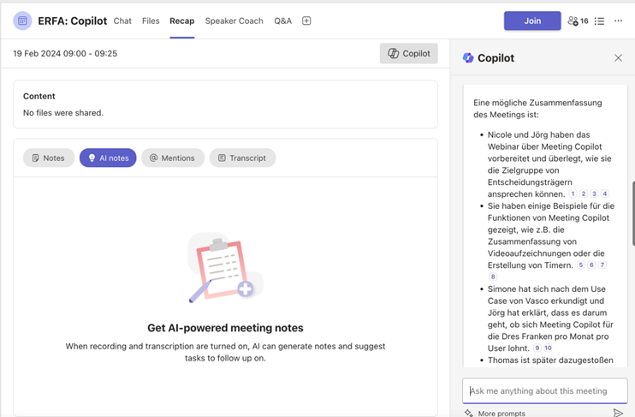Viewport: 635px width, 417px height.
Task: Close the Copilot side panel
Action: [x=618, y=58]
